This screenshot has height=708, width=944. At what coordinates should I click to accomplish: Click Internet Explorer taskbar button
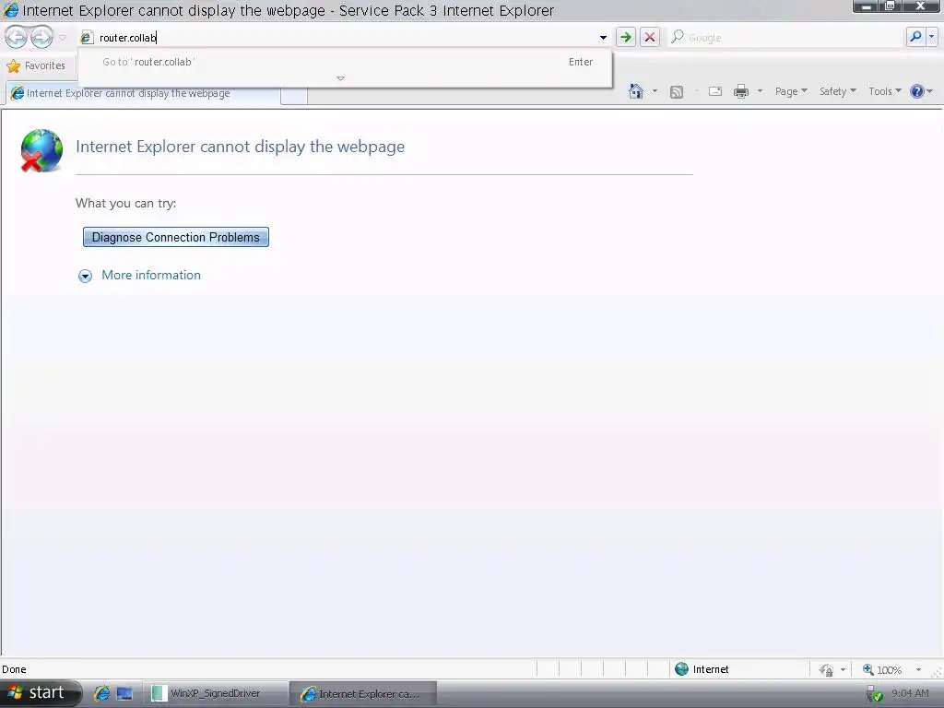click(363, 693)
